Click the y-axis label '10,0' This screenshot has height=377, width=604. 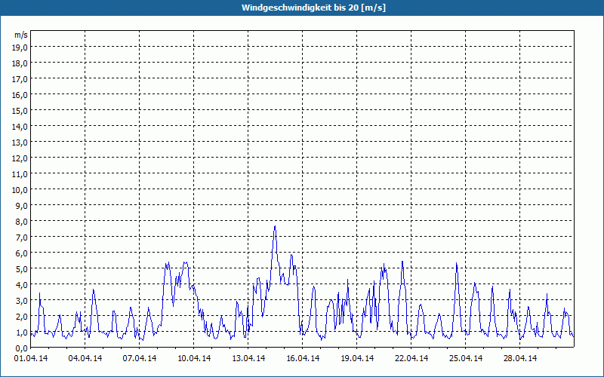click(20, 190)
